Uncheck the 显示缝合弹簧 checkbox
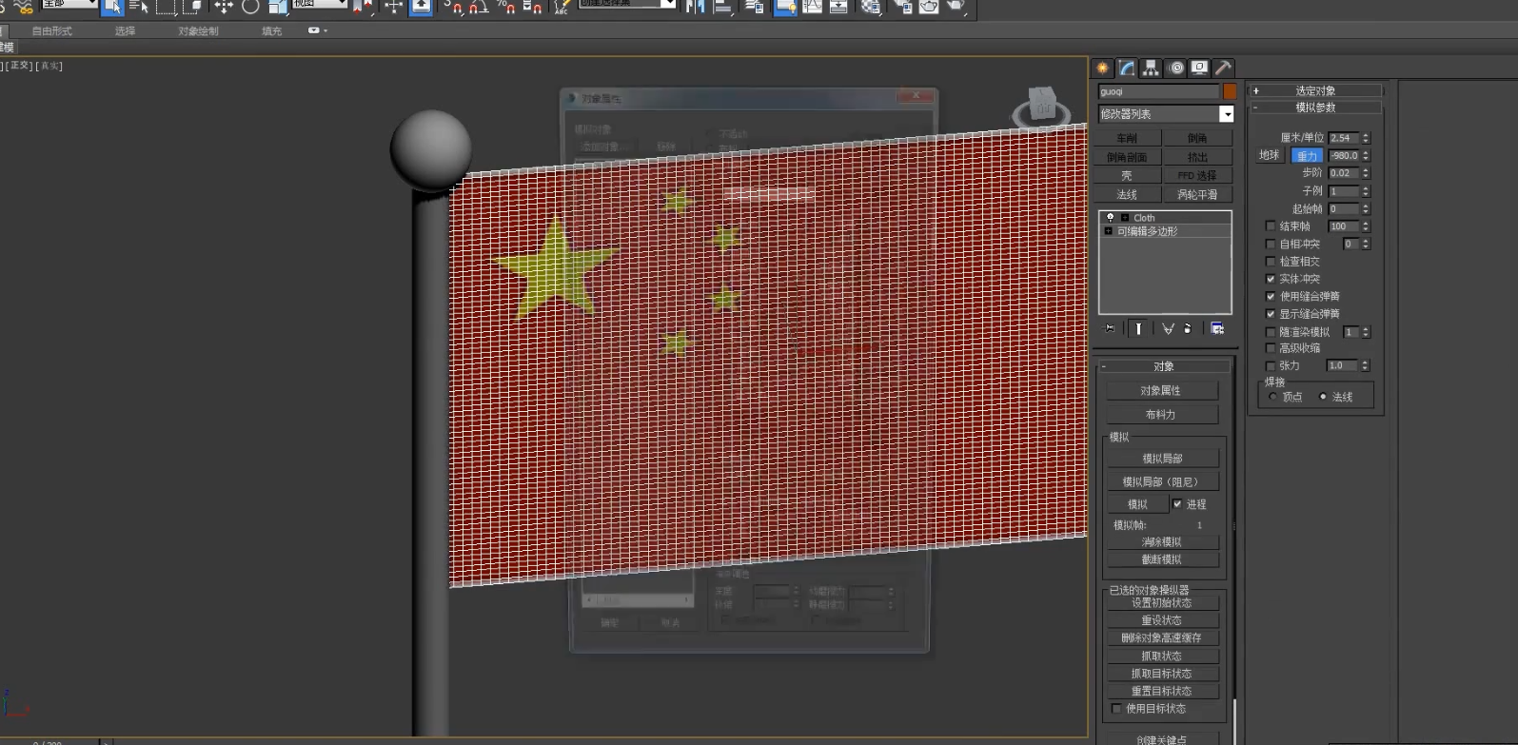The width and height of the screenshot is (1518, 745). tap(1271, 313)
